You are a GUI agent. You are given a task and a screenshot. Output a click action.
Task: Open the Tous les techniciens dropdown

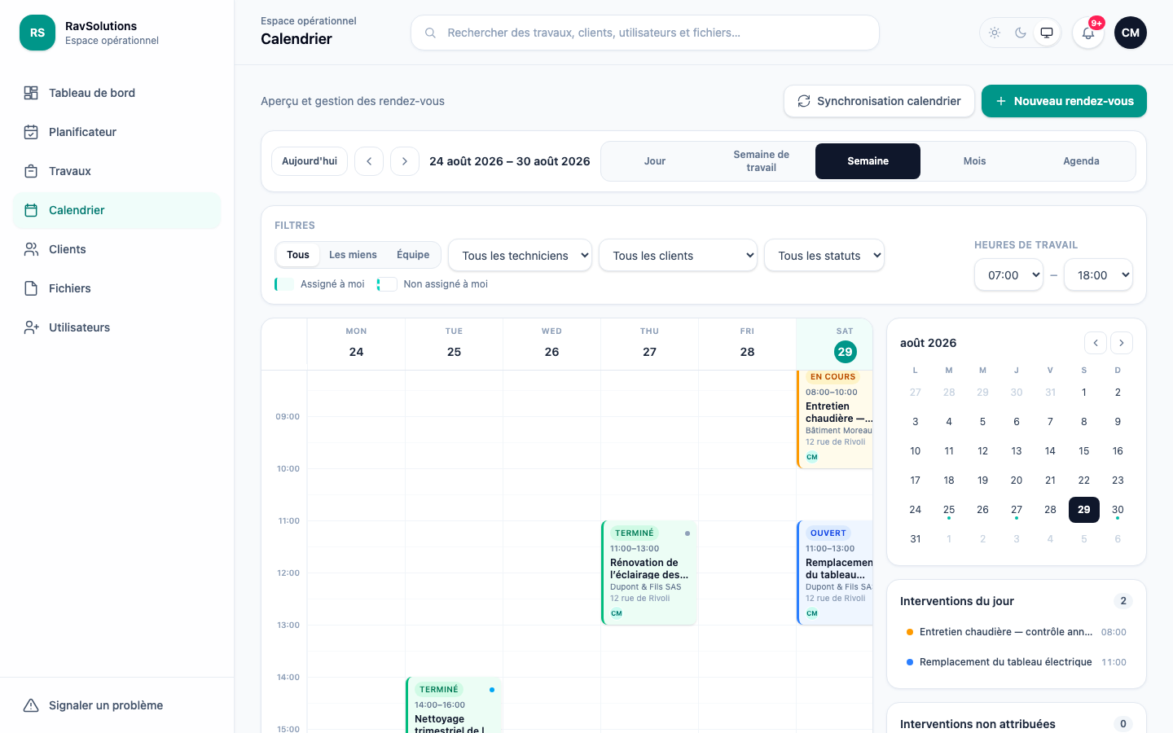click(x=521, y=255)
